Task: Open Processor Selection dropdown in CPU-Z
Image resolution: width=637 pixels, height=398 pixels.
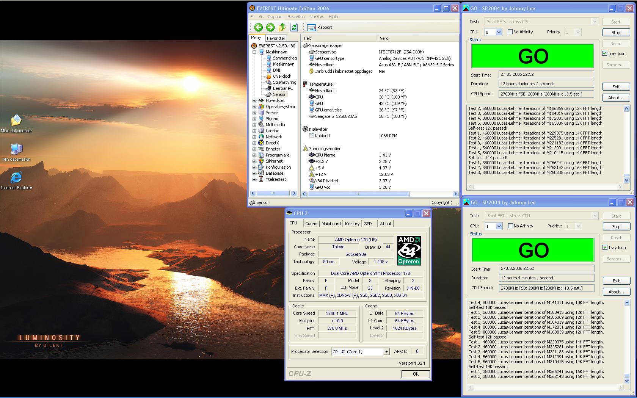Action: click(x=386, y=352)
